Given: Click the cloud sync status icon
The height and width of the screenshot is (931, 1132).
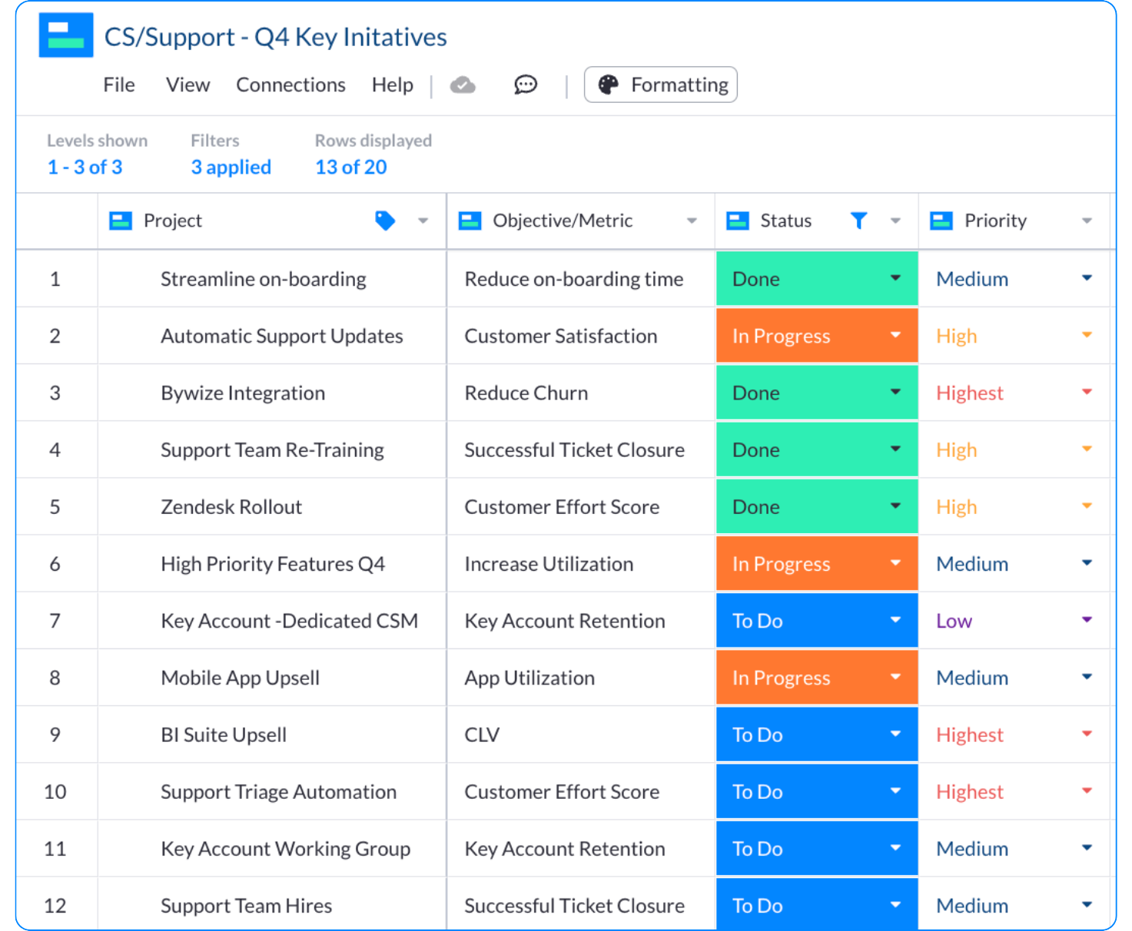Looking at the screenshot, I should click(x=463, y=84).
